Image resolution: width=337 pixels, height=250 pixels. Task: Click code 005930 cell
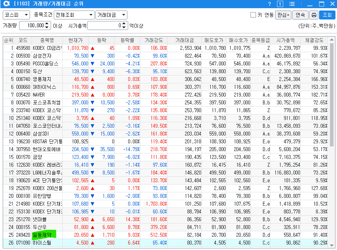pos(23,56)
